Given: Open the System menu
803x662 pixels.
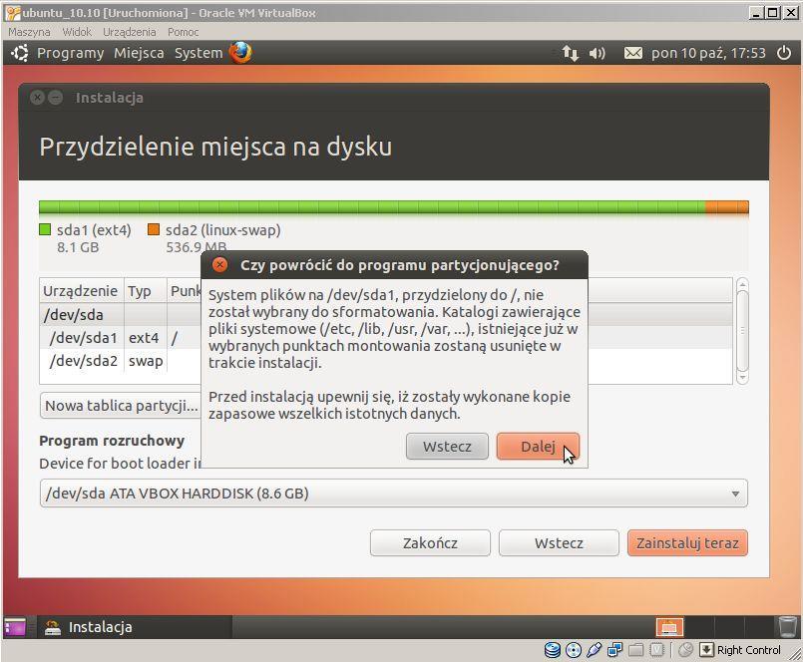Looking at the screenshot, I should click(199, 53).
